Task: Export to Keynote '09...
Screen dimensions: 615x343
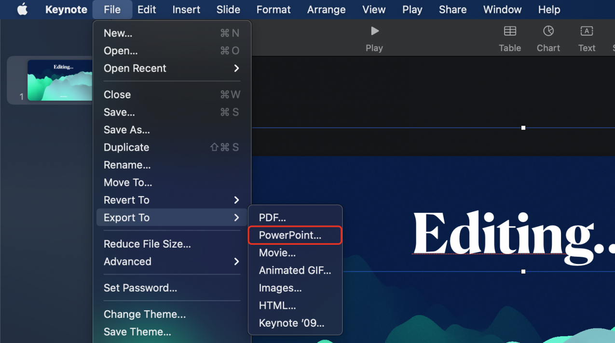Action: (x=295, y=323)
